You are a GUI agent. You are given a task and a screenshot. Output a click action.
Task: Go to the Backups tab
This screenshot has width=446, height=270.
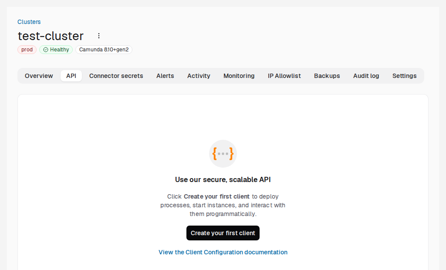click(327, 76)
